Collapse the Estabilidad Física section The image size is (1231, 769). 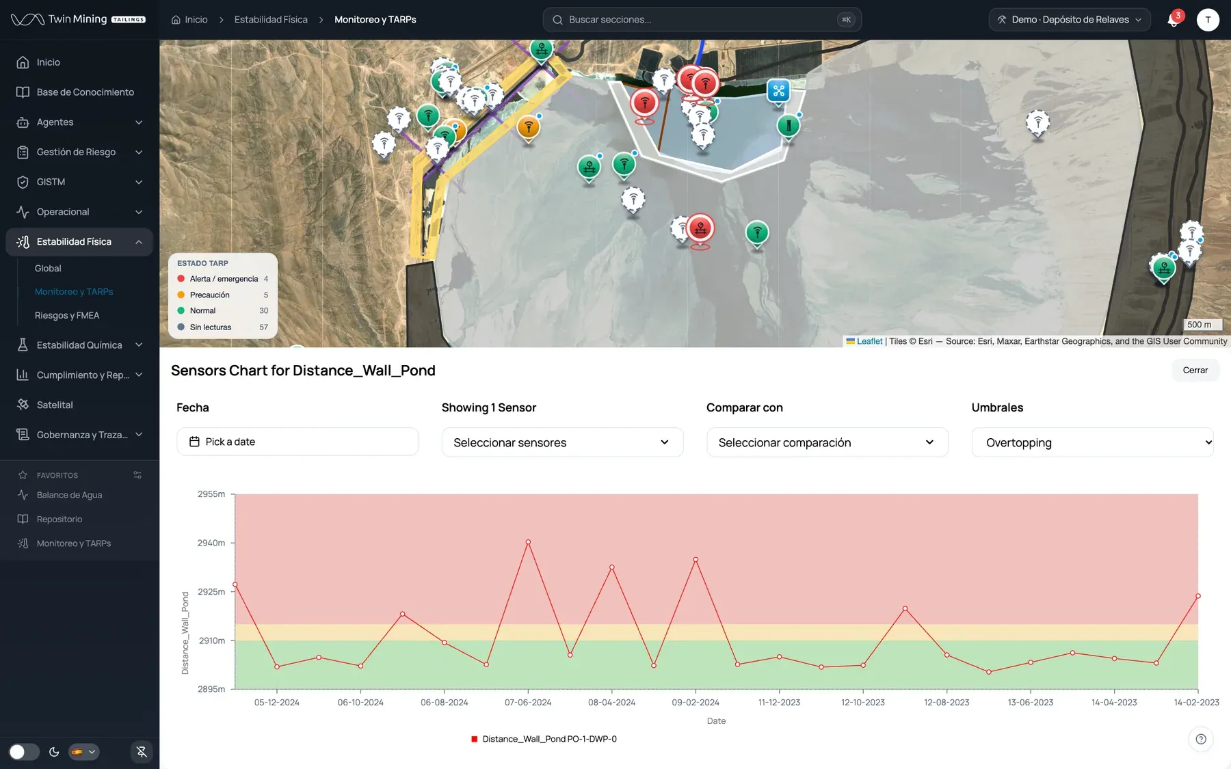(79, 242)
